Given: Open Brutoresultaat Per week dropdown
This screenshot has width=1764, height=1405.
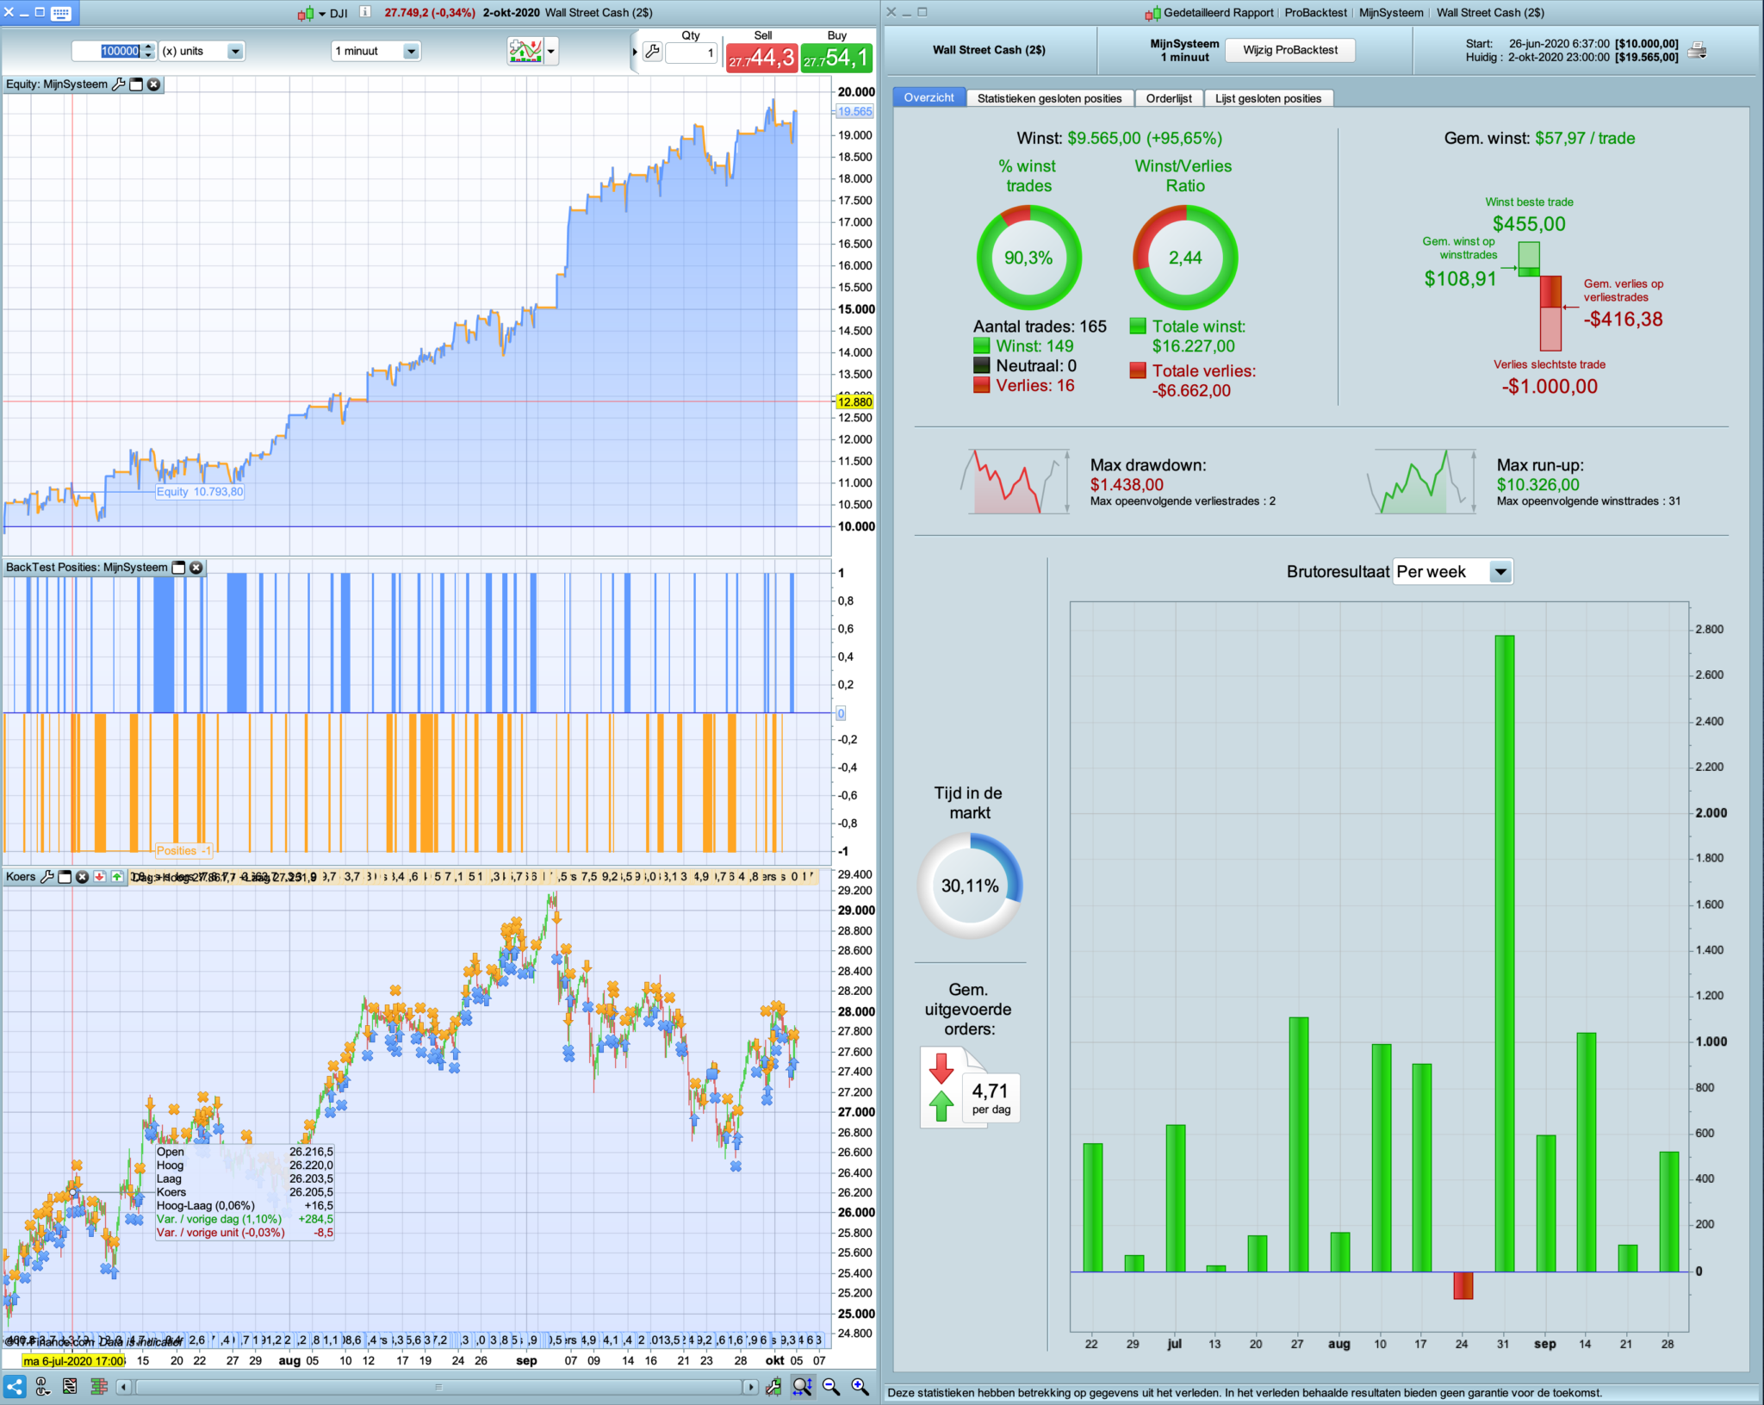Looking at the screenshot, I should click(1500, 572).
